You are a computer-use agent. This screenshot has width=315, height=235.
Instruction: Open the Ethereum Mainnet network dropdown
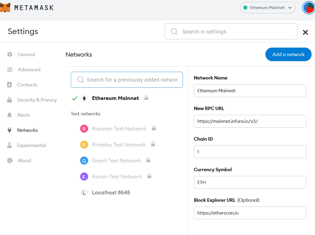click(268, 8)
